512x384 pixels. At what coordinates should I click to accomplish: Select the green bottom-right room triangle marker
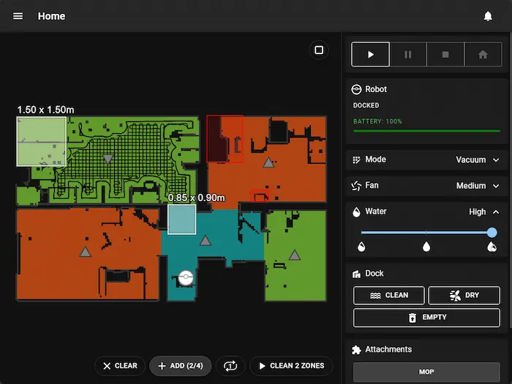pos(295,255)
